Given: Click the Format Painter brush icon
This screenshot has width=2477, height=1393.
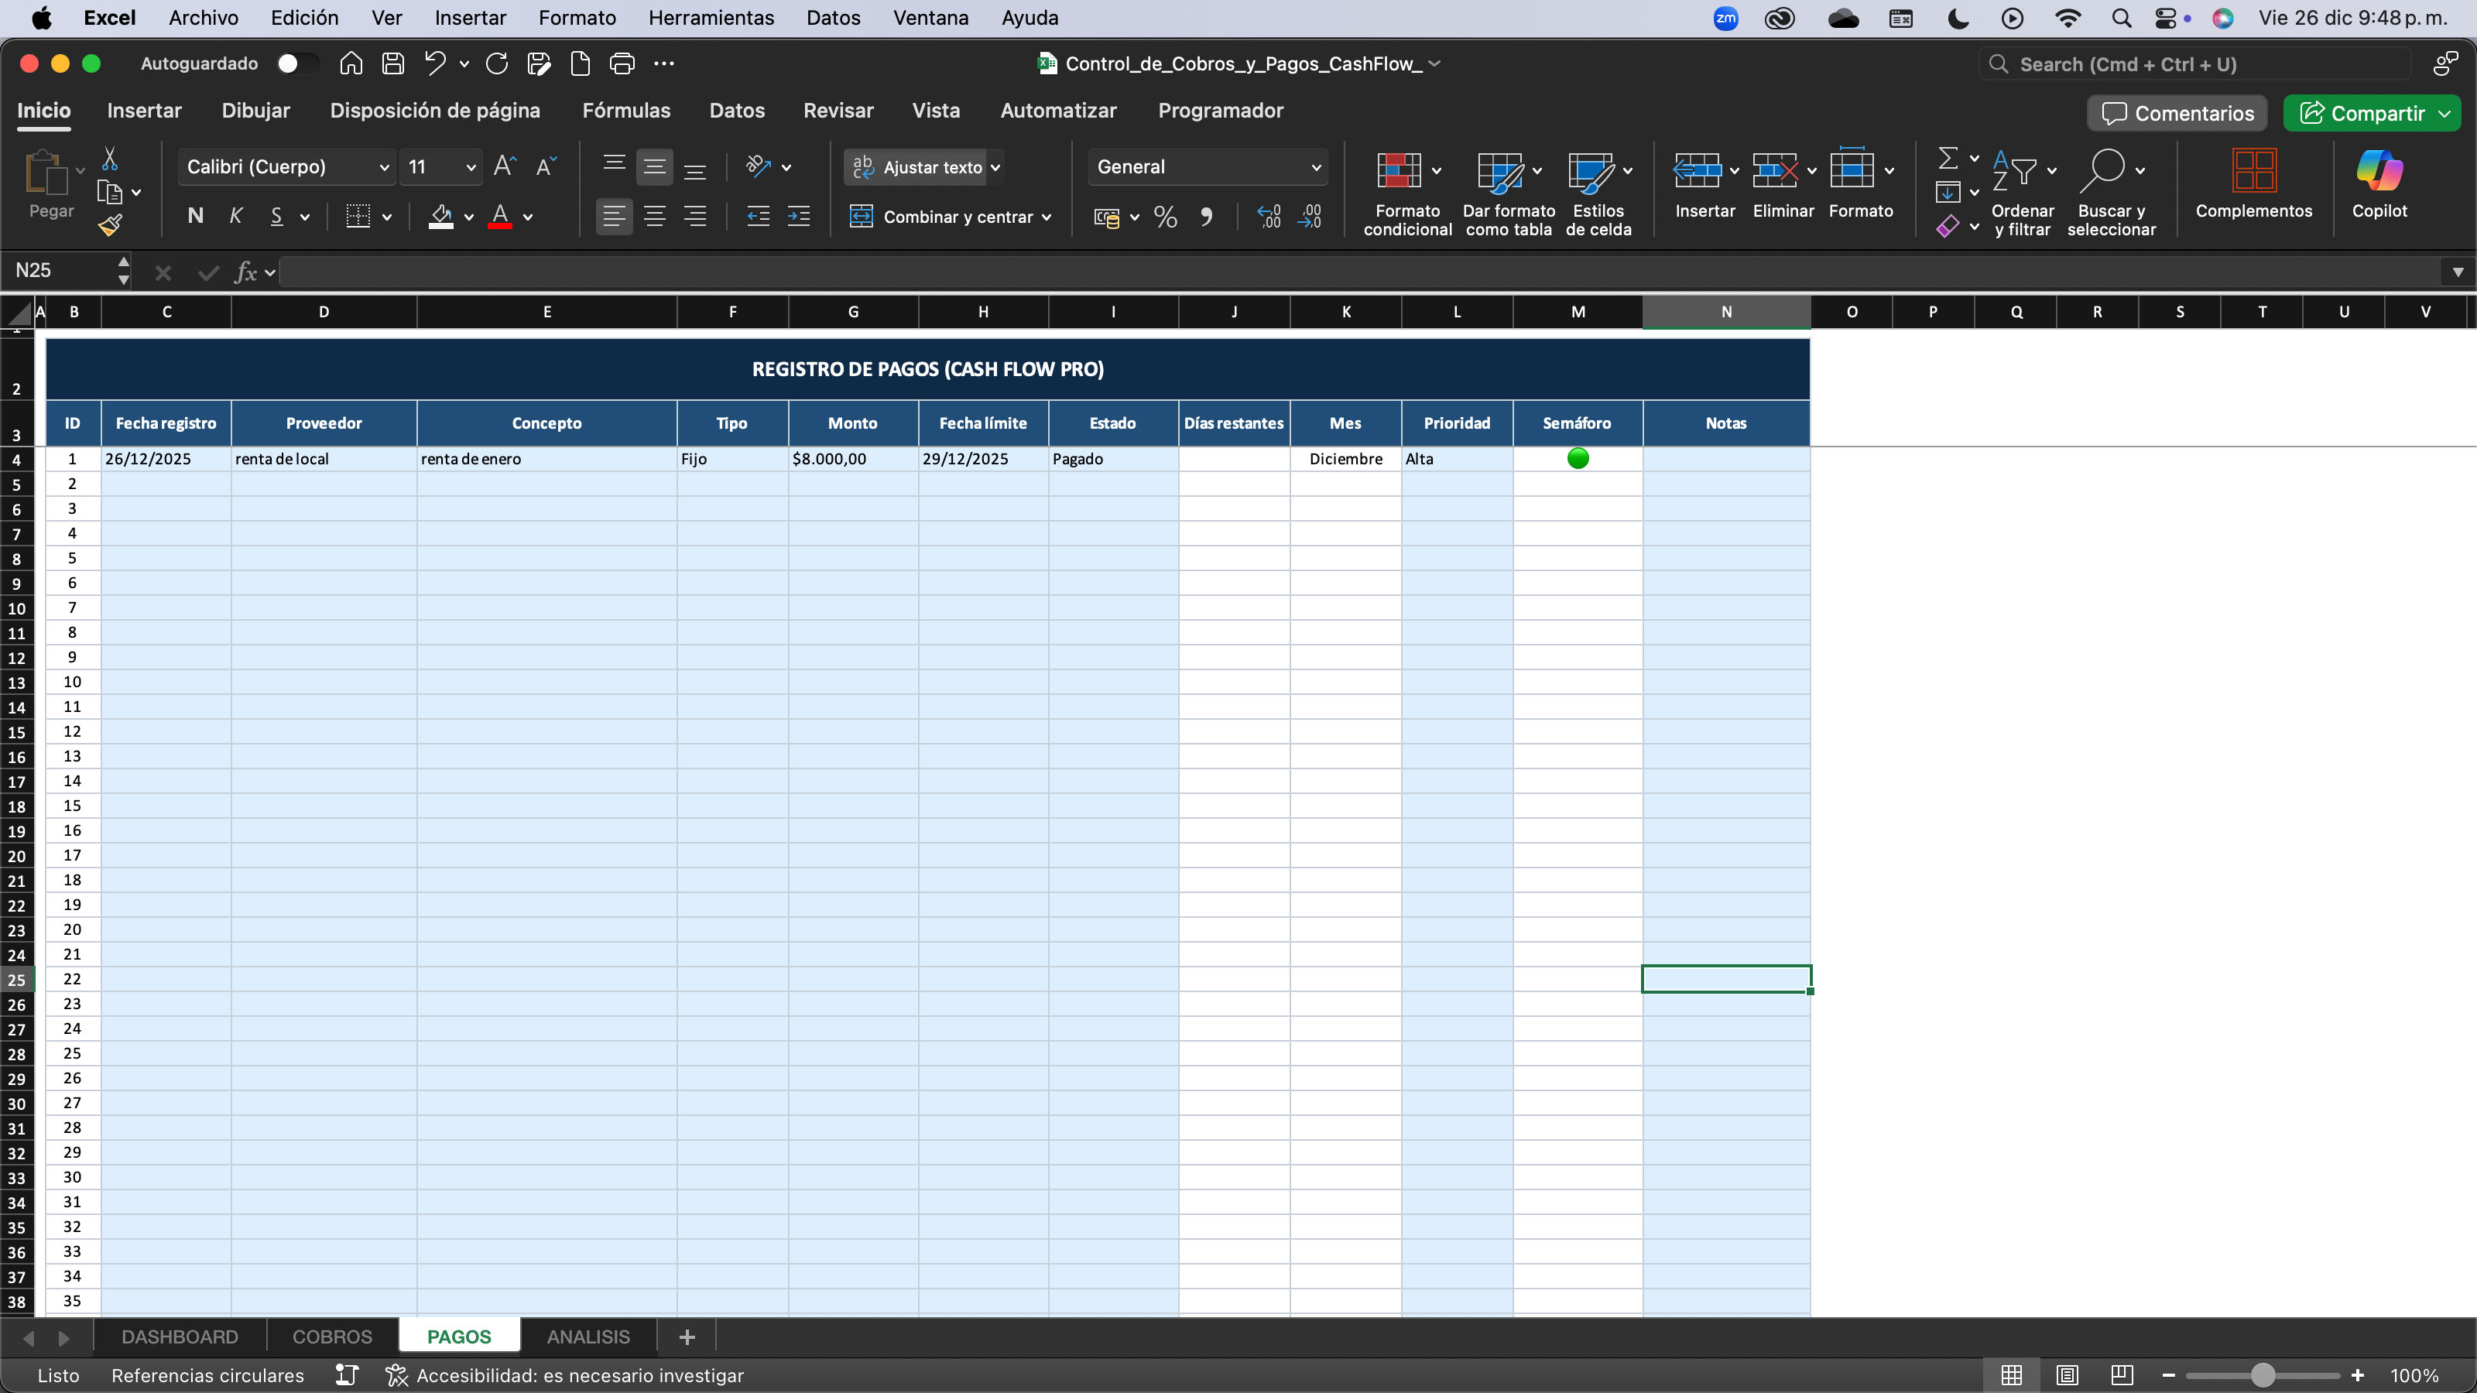Looking at the screenshot, I should 110,225.
